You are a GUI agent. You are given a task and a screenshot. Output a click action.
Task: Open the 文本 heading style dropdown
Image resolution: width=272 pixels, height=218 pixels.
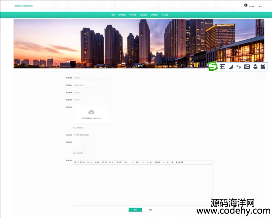pyautogui.click(x=138, y=162)
